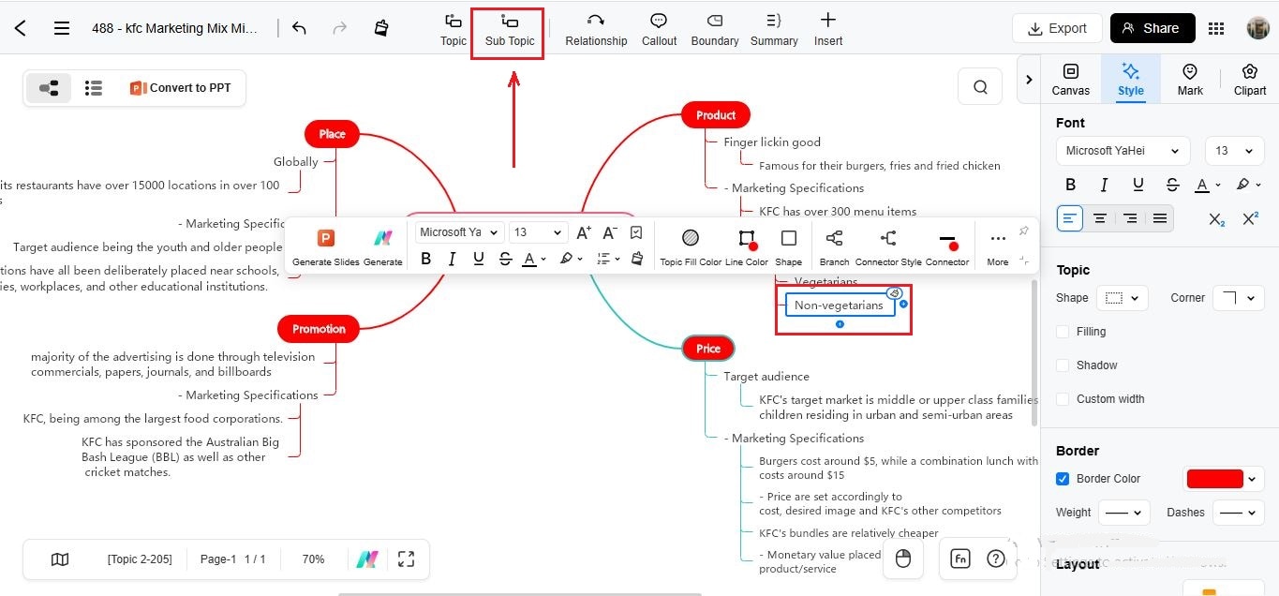Click Convert to PPT

click(x=181, y=88)
